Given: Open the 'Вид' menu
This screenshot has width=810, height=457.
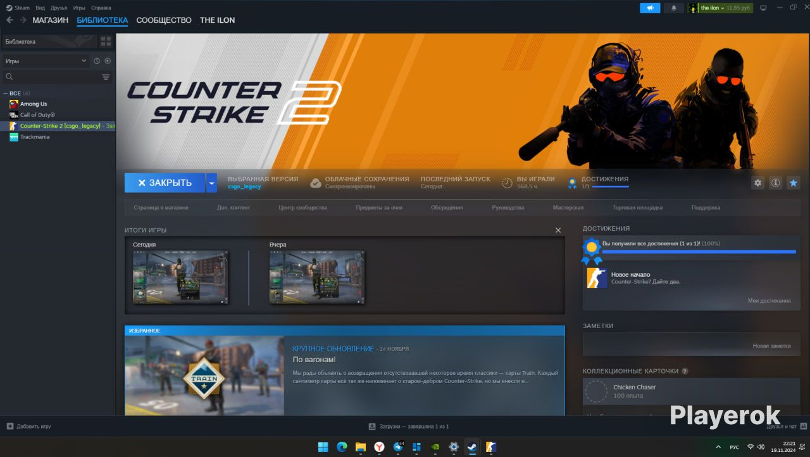Looking at the screenshot, I should 40,8.
